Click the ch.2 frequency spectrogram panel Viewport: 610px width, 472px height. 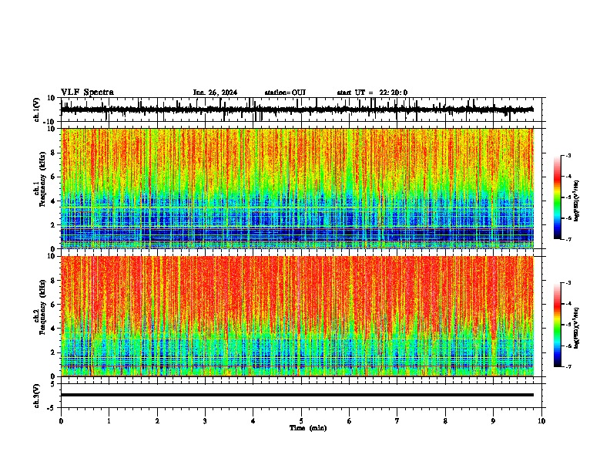click(297, 316)
